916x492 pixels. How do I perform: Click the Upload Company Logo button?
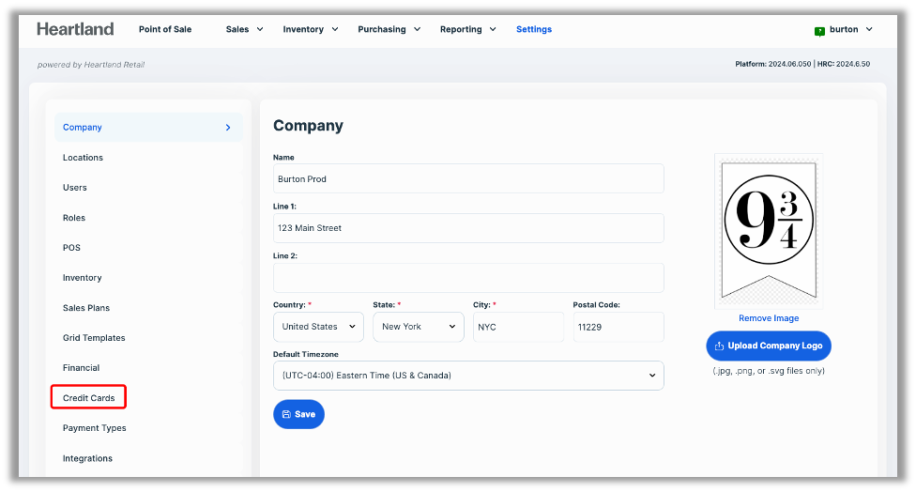point(768,346)
